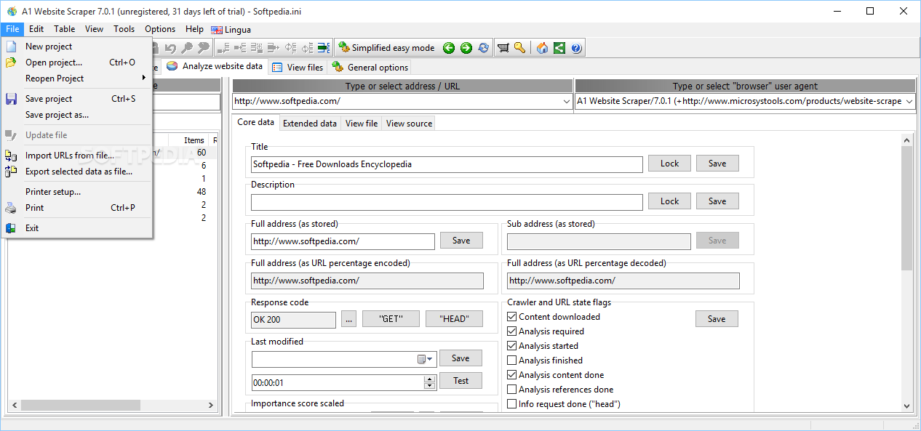Click the list icon on the View files tab
921x431 pixels.
(277, 68)
